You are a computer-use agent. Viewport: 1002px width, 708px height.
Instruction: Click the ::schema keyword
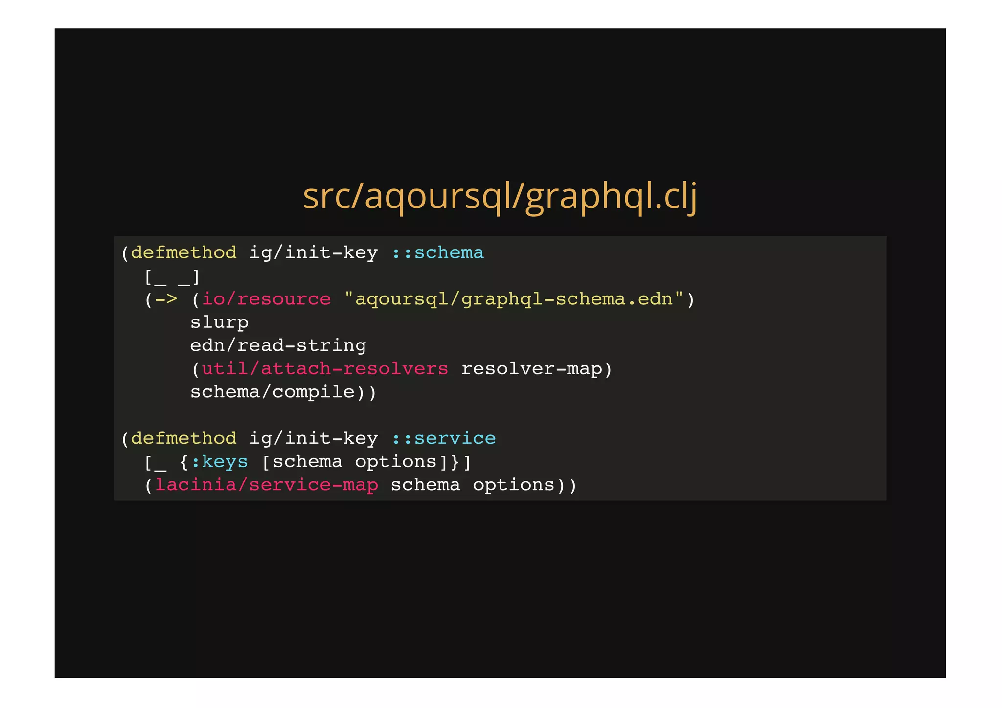coord(438,253)
